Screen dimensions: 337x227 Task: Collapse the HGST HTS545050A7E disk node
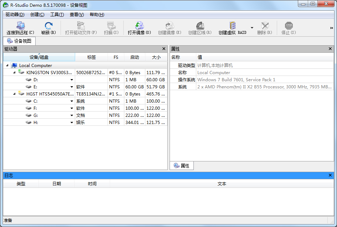point(14,94)
